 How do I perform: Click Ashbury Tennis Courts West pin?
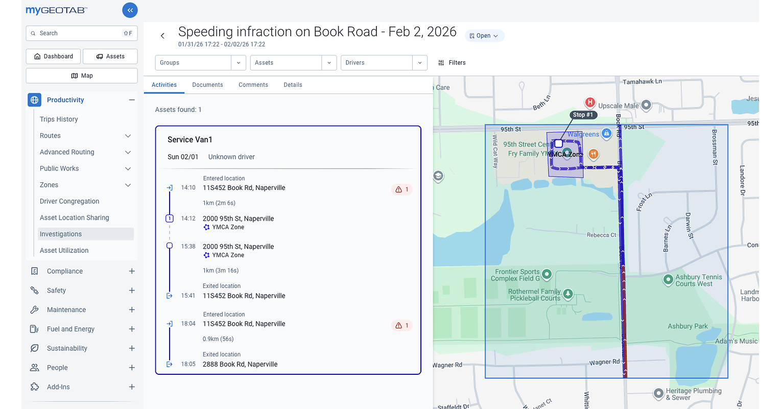point(668,279)
